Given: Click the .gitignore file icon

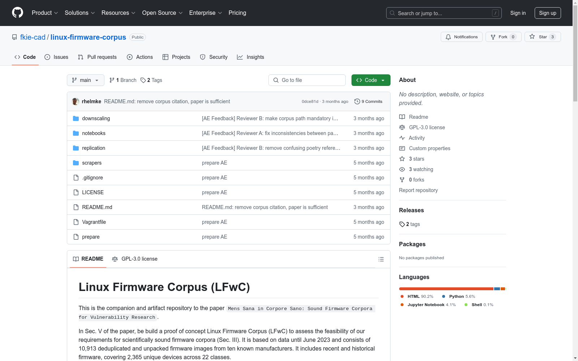Looking at the screenshot, I should [76, 178].
